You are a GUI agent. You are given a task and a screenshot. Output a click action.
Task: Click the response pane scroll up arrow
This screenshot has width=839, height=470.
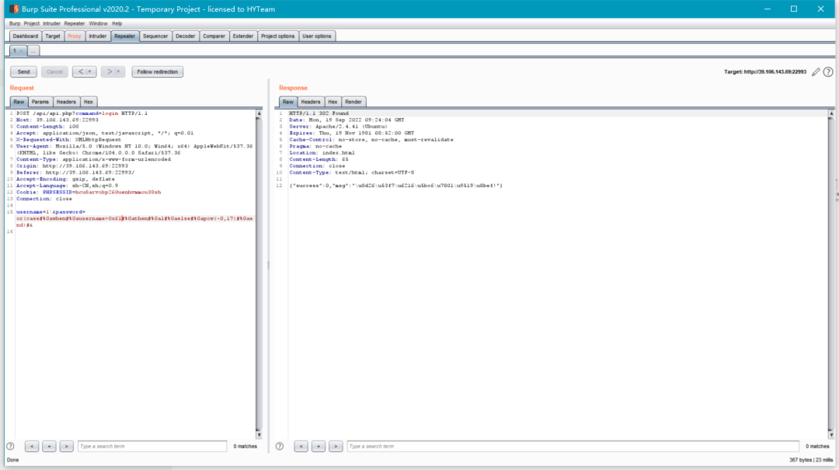coord(831,114)
